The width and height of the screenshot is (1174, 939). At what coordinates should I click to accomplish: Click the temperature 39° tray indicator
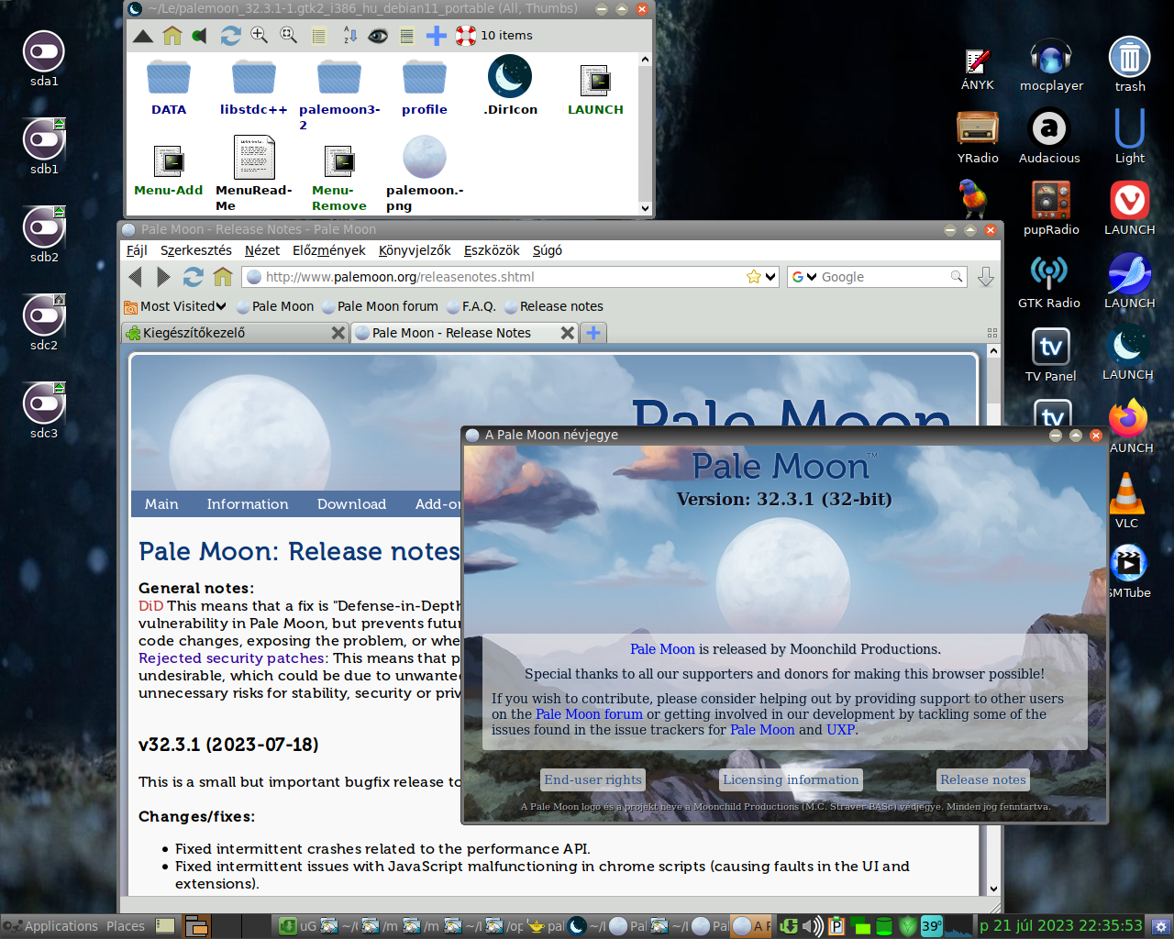931,926
